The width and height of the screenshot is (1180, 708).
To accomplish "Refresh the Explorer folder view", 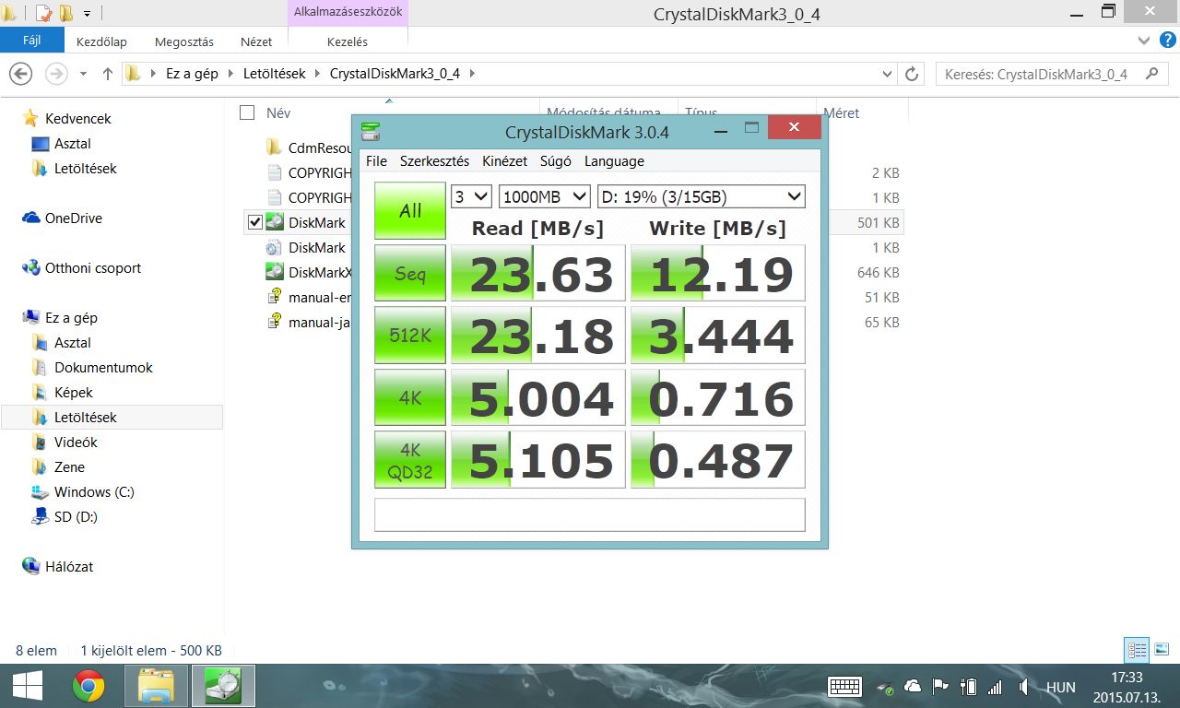I will 912,74.
